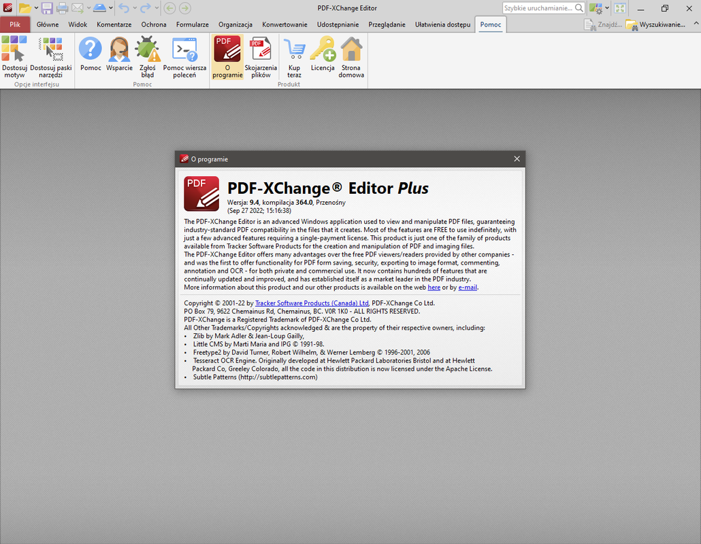The image size is (701, 544).
Task: Click the O programie ribbon button
Action: click(x=227, y=56)
